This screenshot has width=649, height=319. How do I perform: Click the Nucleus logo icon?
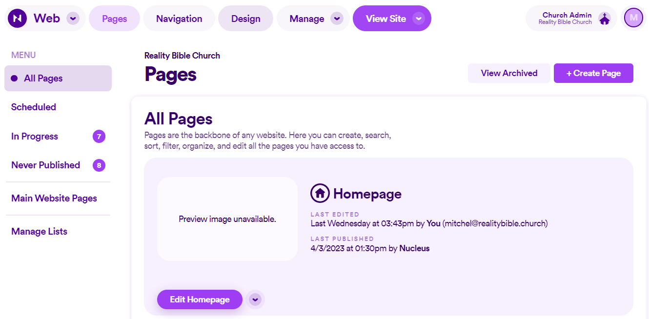(18, 19)
